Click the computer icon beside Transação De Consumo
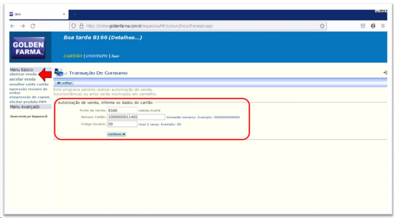Image resolution: width=394 pixels, height=218 pixels. (x=59, y=72)
